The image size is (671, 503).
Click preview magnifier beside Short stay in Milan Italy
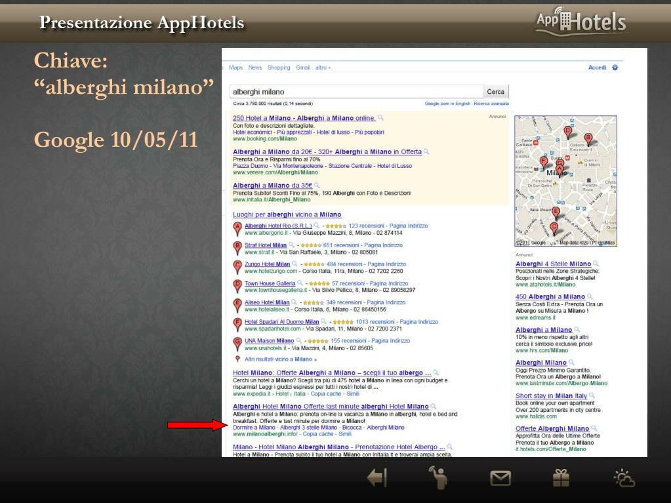[x=592, y=395]
